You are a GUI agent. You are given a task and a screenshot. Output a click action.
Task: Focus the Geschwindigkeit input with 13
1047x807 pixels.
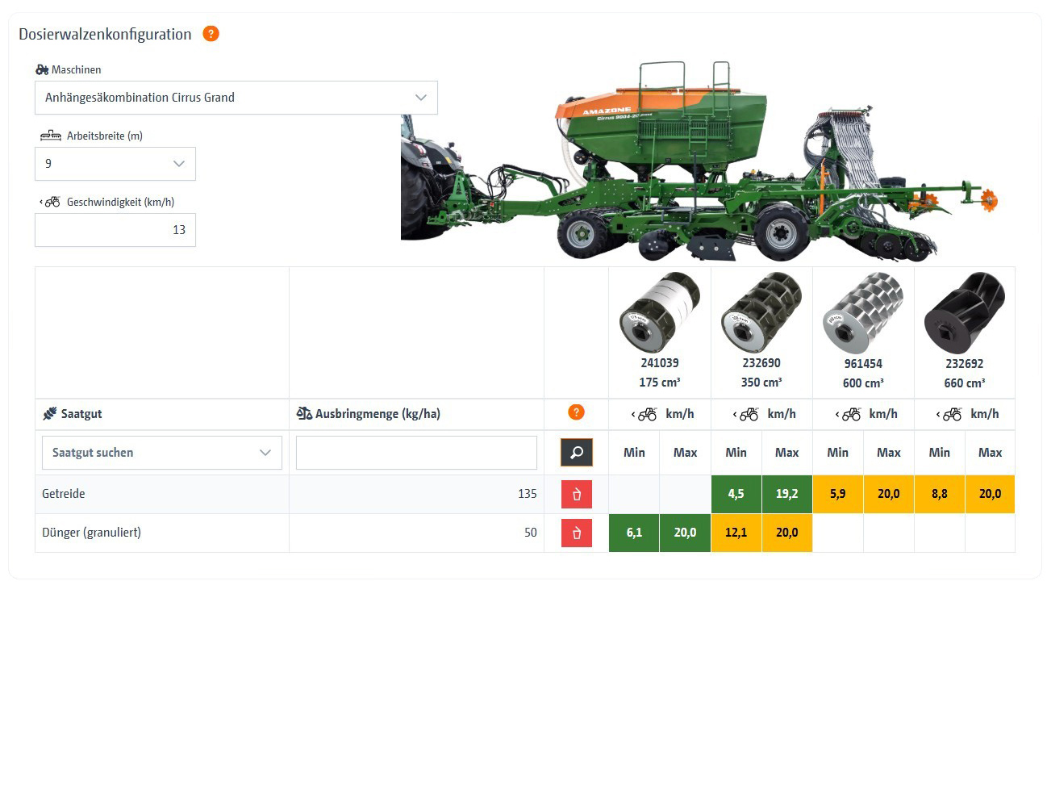tap(115, 230)
